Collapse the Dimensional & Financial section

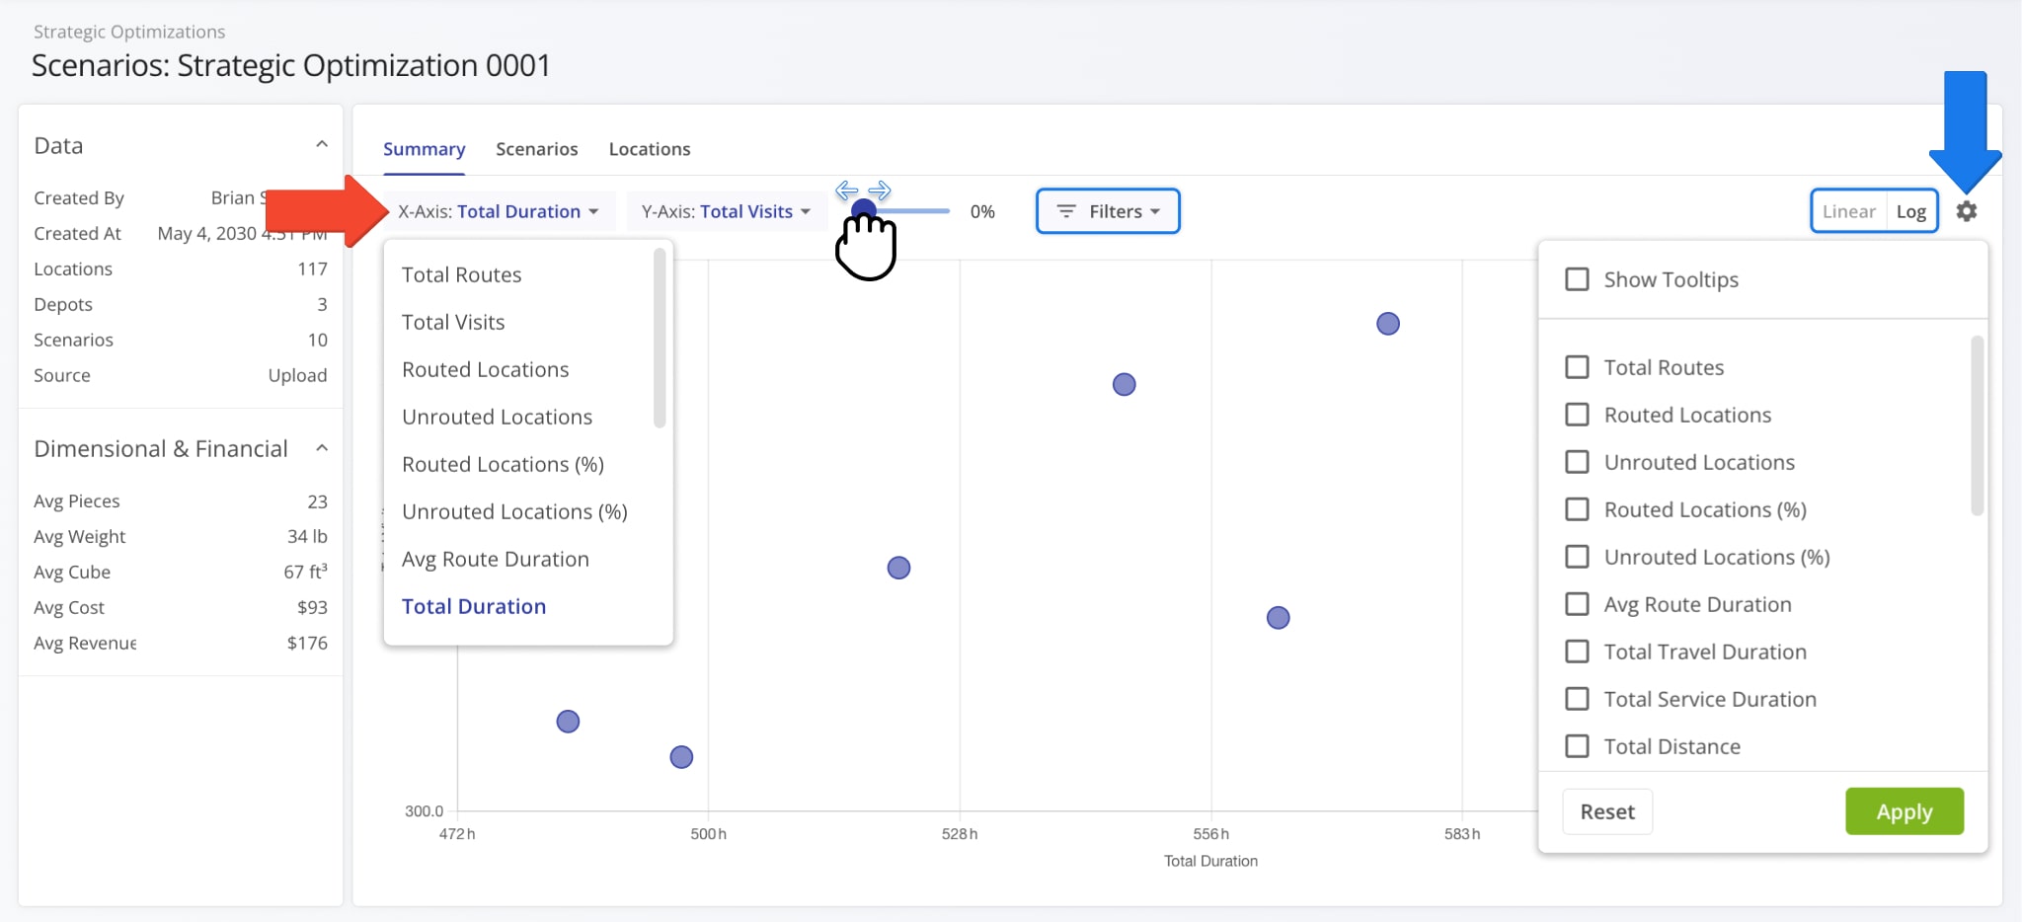(x=322, y=448)
